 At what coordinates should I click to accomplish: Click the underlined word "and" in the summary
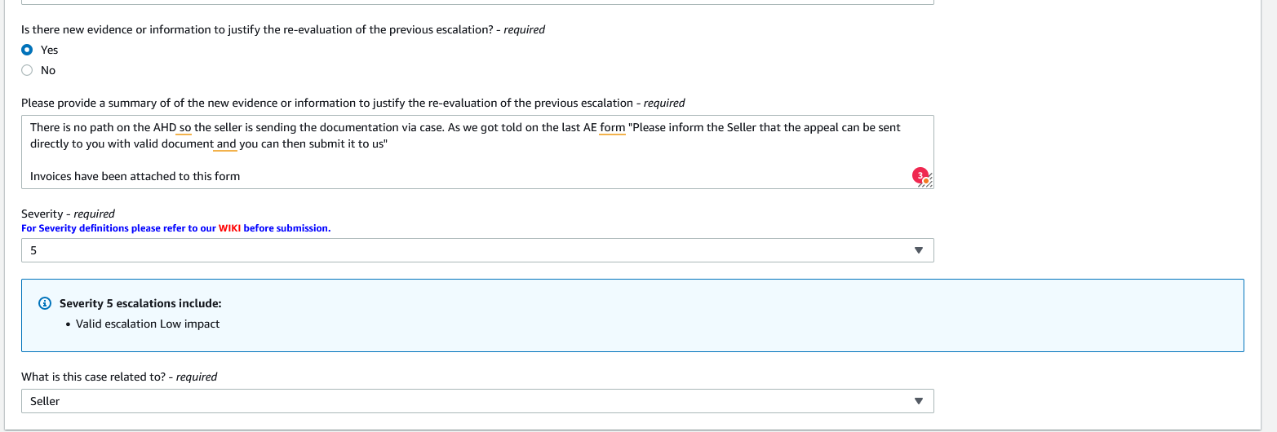(226, 144)
